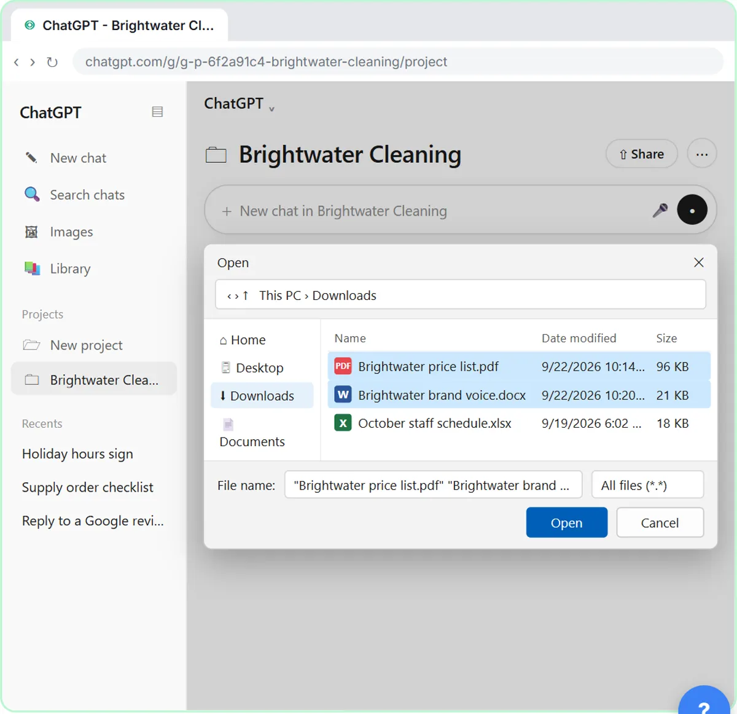Open Images in sidebar
The width and height of the screenshot is (737, 714).
click(71, 232)
